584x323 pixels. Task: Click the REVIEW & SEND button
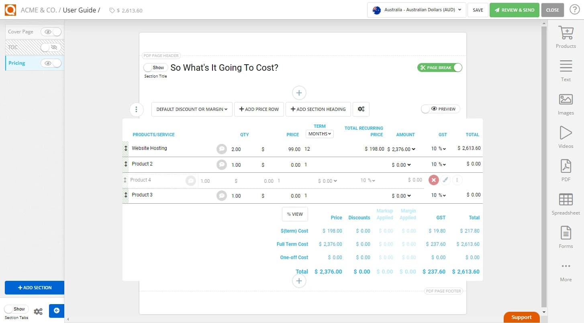tap(514, 10)
